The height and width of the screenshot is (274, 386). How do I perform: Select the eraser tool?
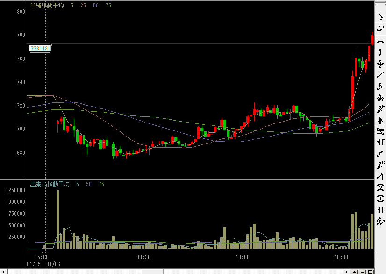[x=380, y=29]
